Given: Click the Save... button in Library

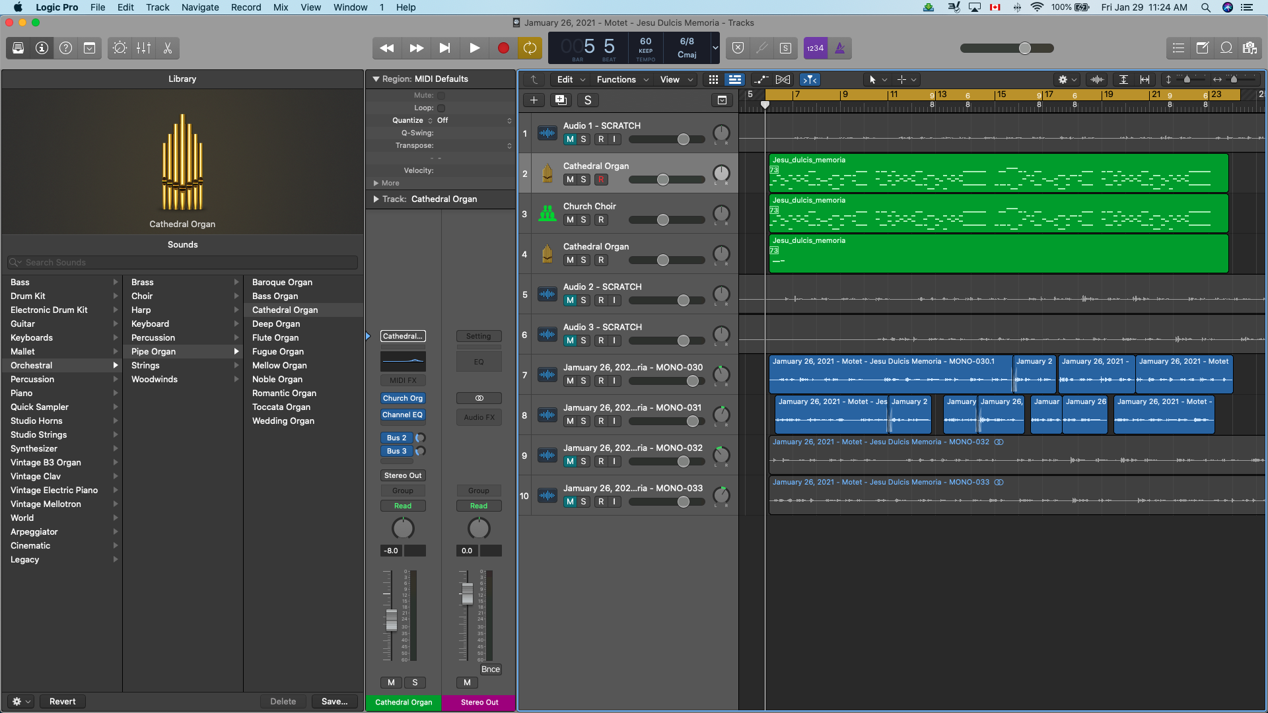Looking at the screenshot, I should click(334, 702).
